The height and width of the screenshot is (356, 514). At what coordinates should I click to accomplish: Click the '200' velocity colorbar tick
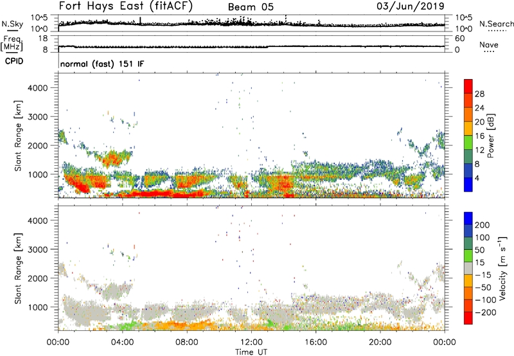click(x=483, y=225)
